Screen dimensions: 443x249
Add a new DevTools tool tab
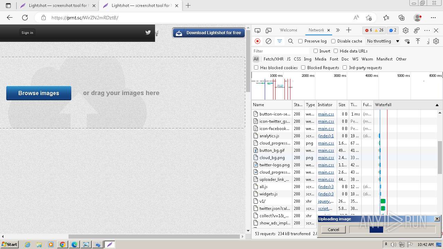coord(349,30)
